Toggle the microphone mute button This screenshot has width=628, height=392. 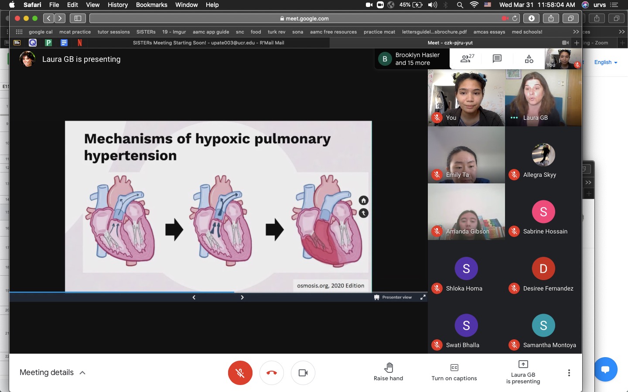pyautogui.click(x=240, y=373)
